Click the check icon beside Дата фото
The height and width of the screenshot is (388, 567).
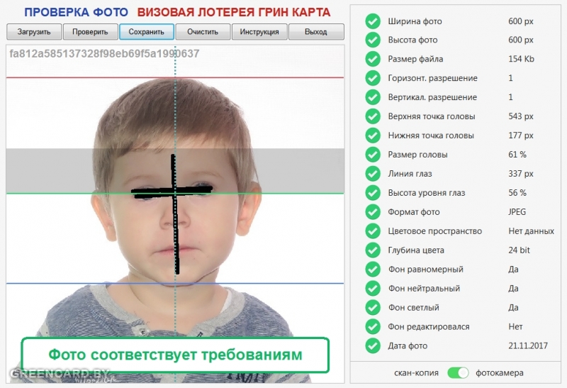coord(373,345)
